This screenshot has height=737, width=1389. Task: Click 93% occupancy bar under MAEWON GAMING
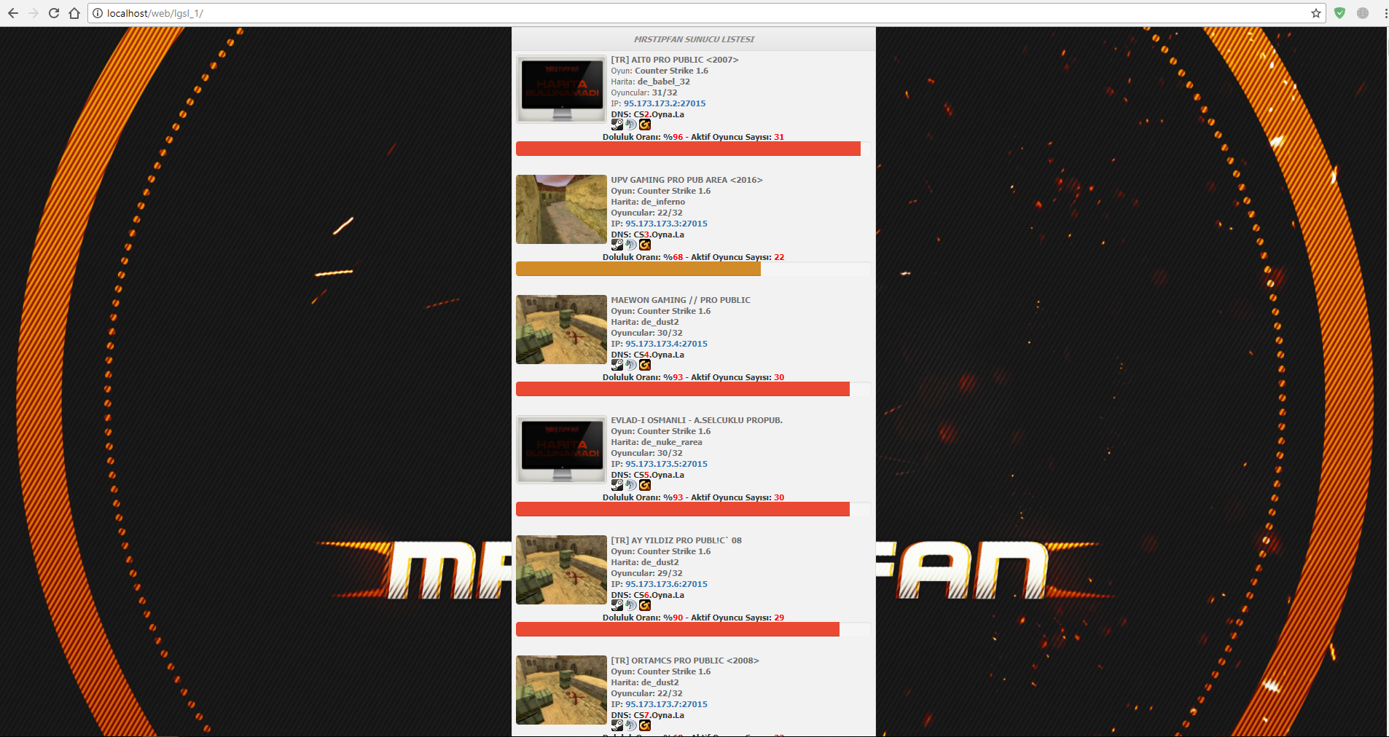click(x=683, y=389)
